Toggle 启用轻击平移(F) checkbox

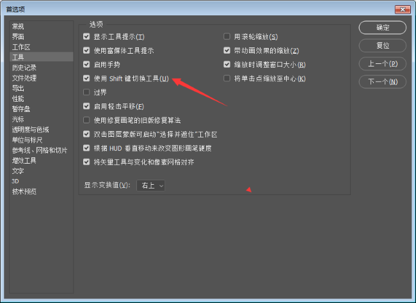pos(86,106)
